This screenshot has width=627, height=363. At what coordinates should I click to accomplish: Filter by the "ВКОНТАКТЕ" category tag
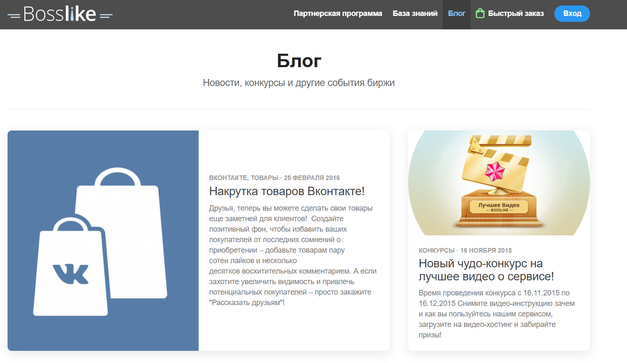tap(228, 178)
